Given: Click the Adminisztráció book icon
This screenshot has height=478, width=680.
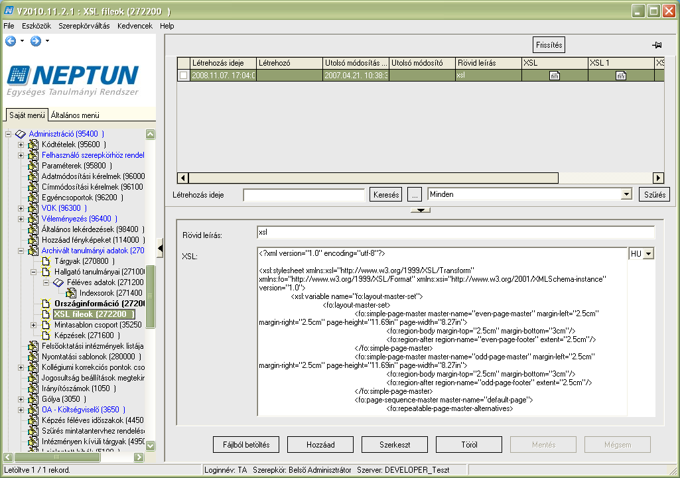Looking at the screenshot, I should pos(21,134).
